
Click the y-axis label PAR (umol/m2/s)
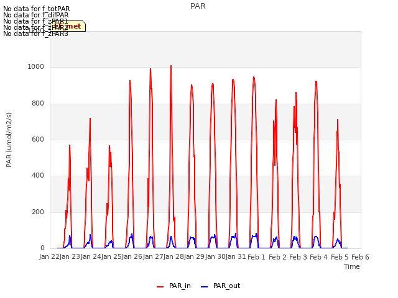pos(9,140)
